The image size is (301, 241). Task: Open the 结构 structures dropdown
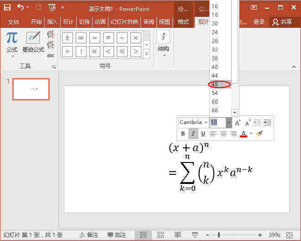pos(163,44)
